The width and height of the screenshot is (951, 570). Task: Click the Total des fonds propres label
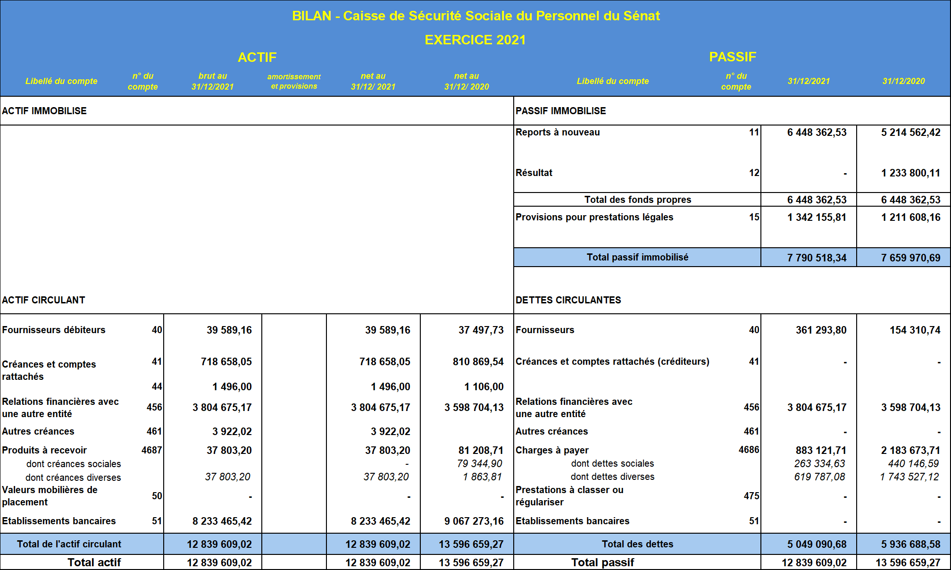637,200
